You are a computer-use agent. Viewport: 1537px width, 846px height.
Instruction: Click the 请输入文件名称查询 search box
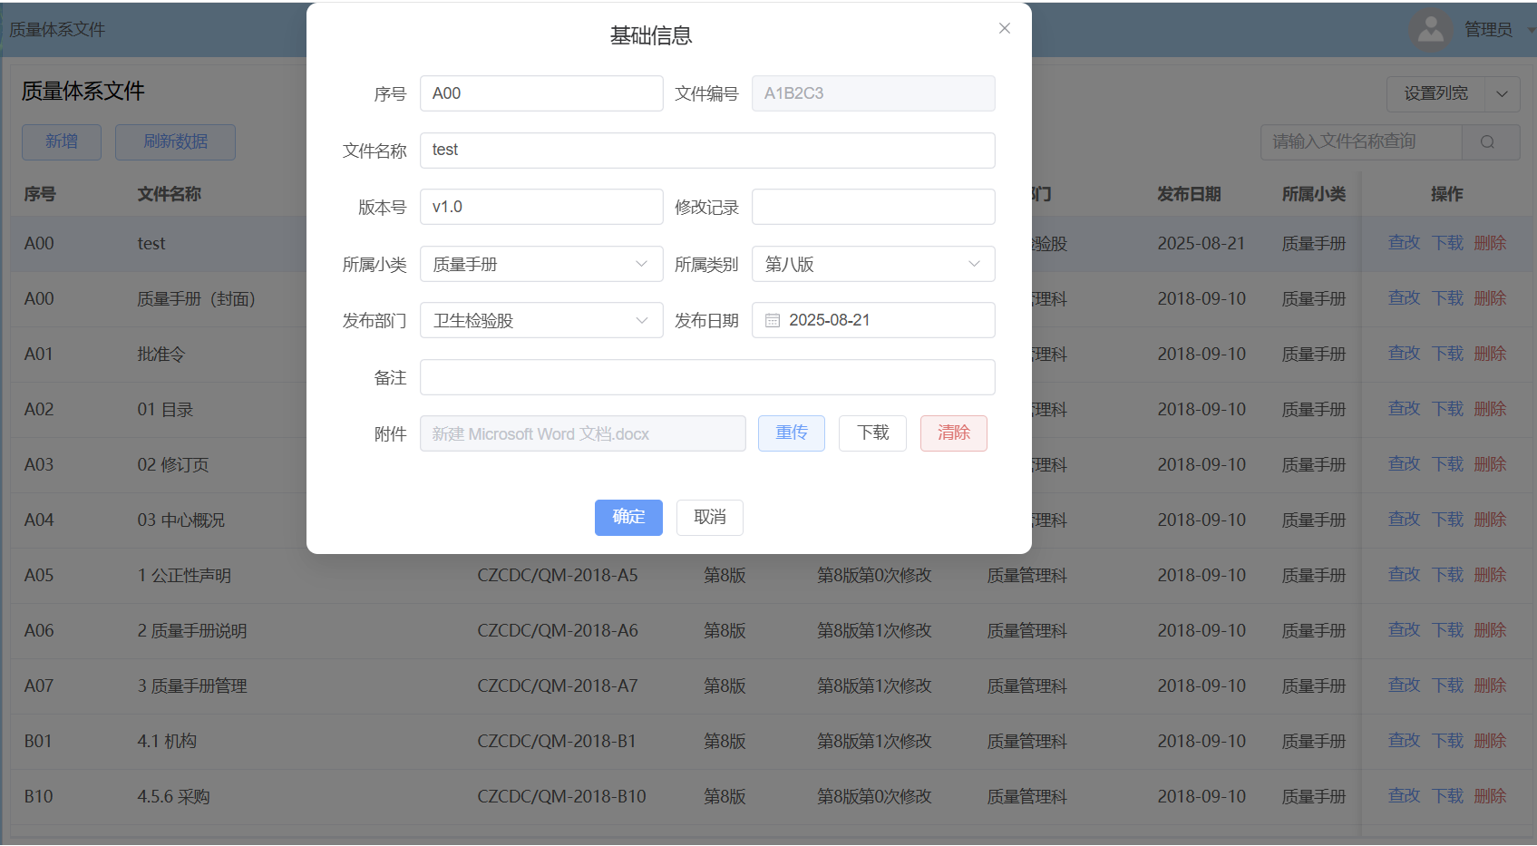tap(1361, 141)
